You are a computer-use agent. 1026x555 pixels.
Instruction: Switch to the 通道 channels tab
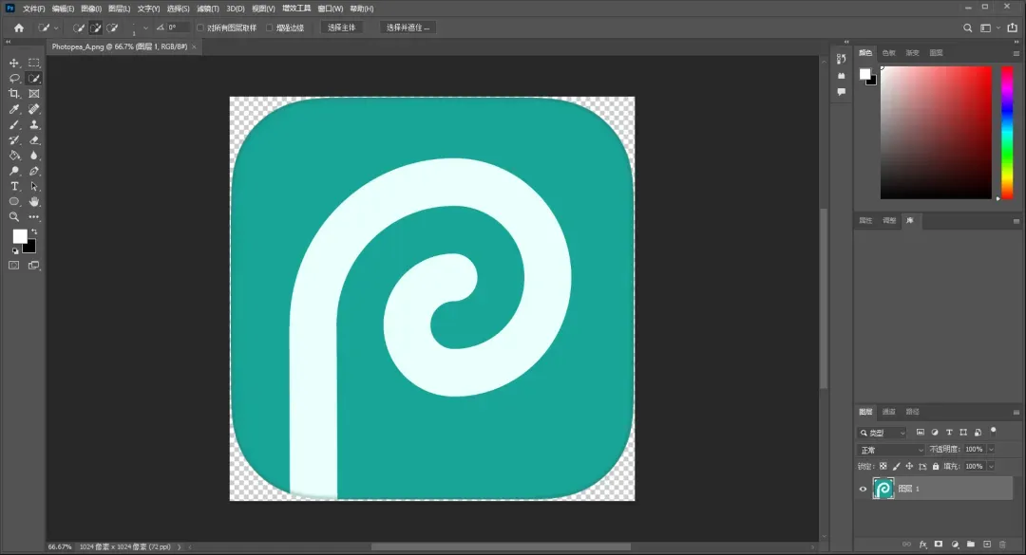(x=888, y=412)
